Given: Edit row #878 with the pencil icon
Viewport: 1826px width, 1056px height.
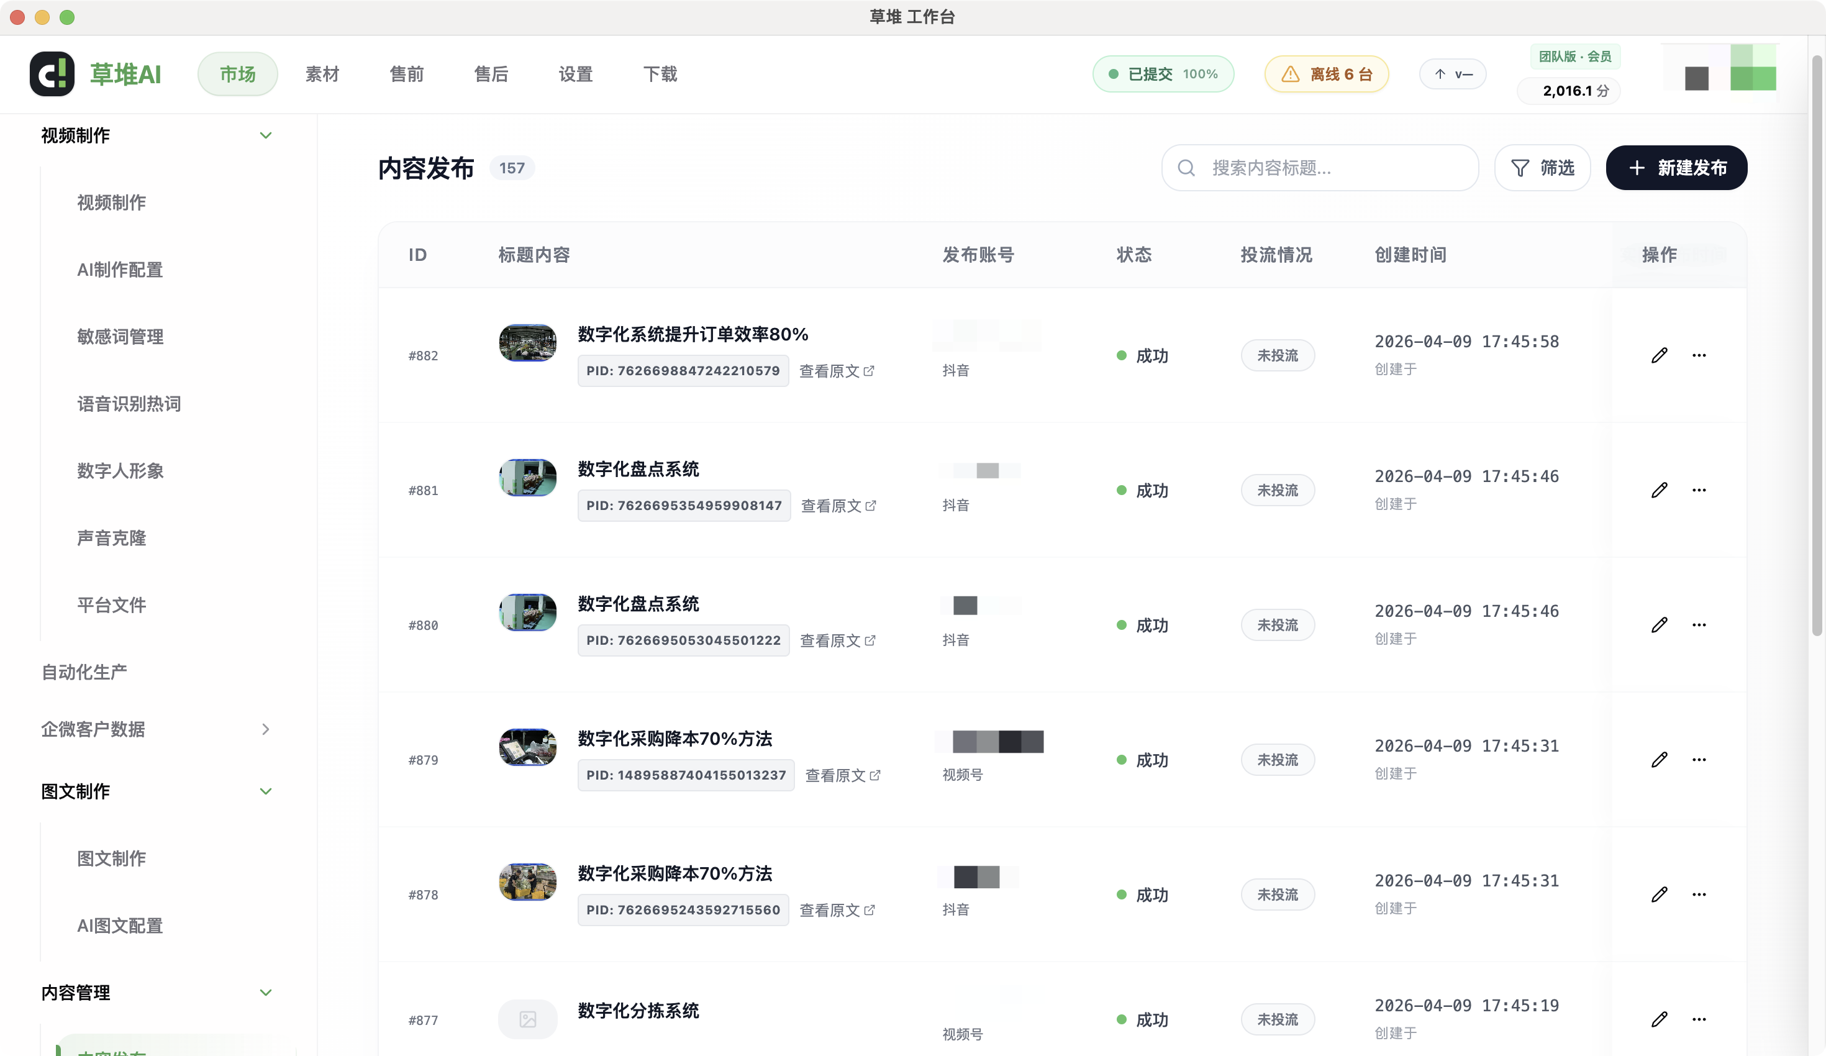Looking at the screenshot, I should click(1660, 894).
